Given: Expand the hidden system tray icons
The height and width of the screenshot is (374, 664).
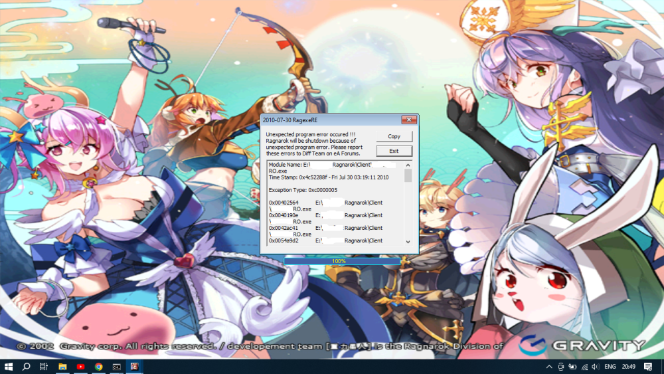Looking at the screenshot, I should 549,366.
